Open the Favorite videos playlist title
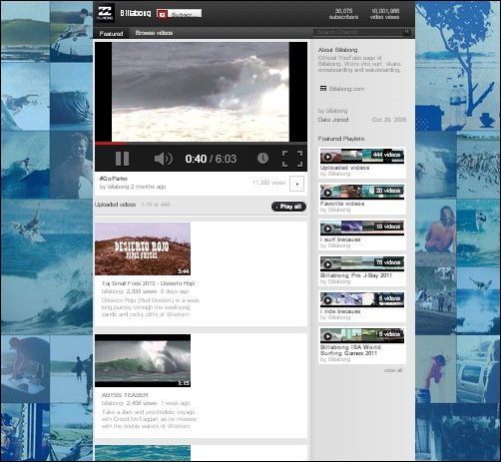 point(342,204)
